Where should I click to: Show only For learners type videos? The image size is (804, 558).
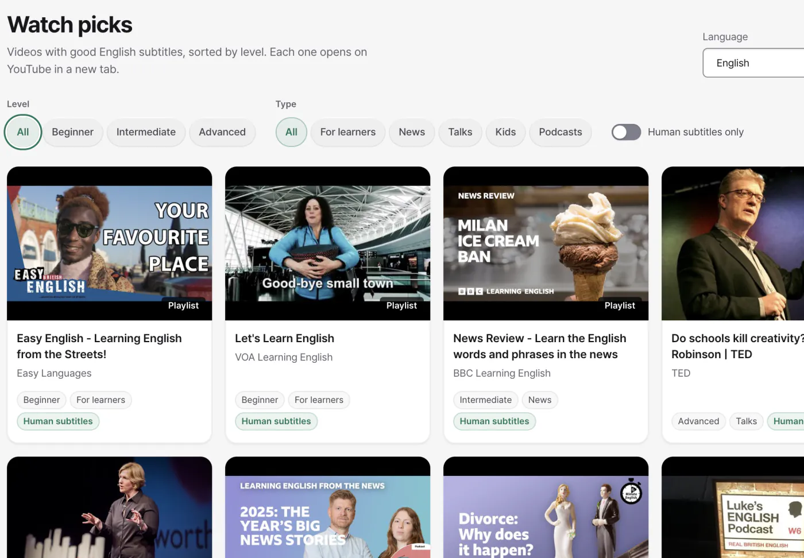pos(348,132)
